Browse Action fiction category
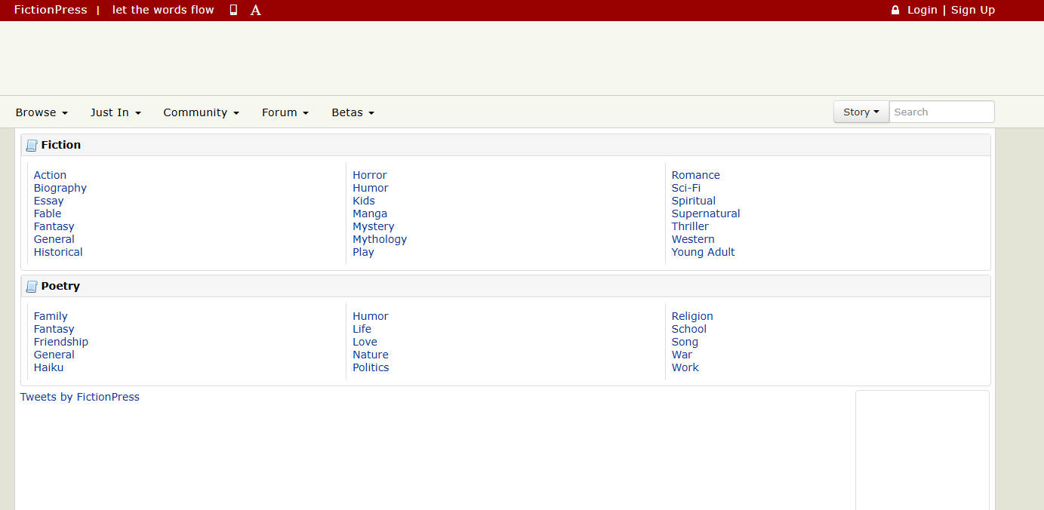The width and height of the screenshot is (1044, 510). (50, 175)
